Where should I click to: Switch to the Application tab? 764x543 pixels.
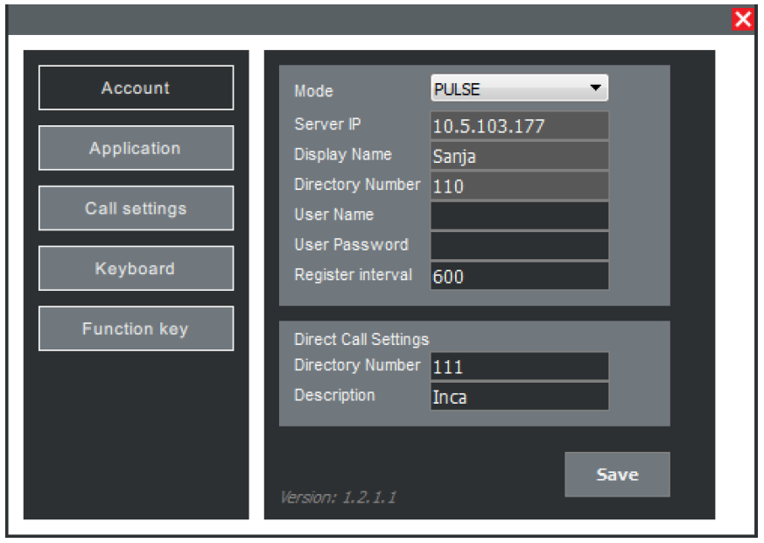[136, 148]
